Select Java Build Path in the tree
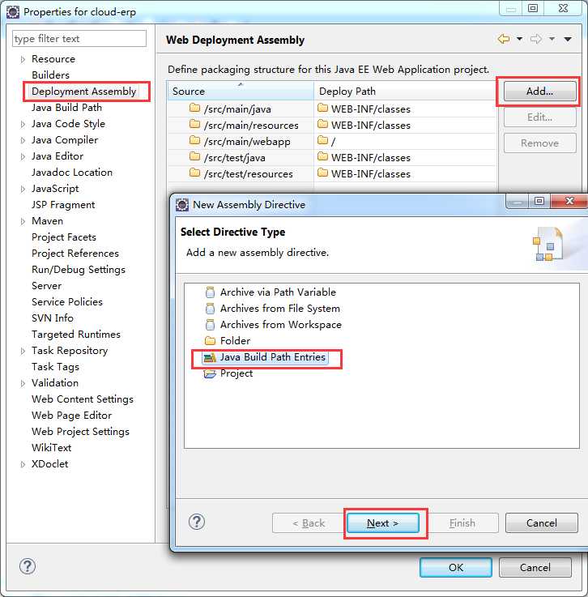The width and height of the screenshot is (588, 597). (x=67, y=108)
